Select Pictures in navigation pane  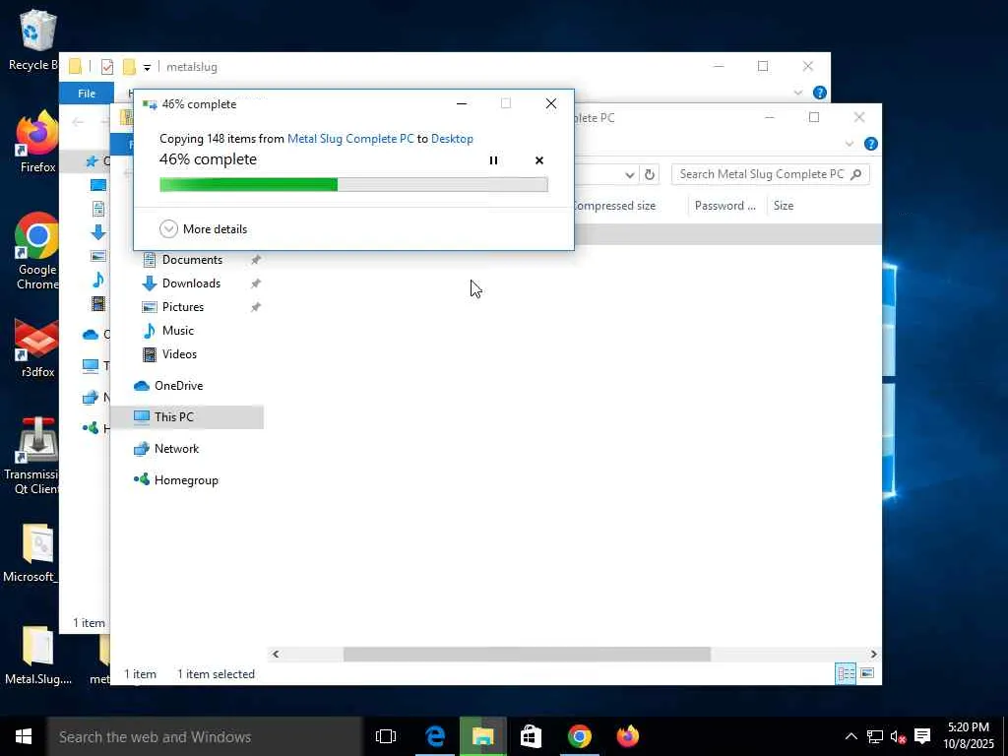click(182, 307)
